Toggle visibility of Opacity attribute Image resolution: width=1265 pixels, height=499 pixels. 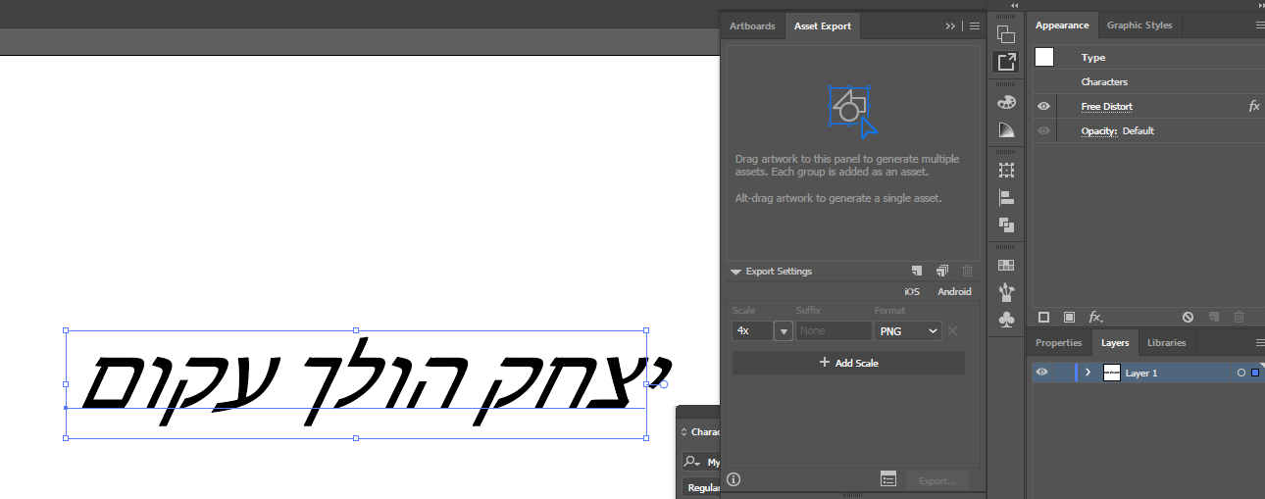tap(1043, 130)
